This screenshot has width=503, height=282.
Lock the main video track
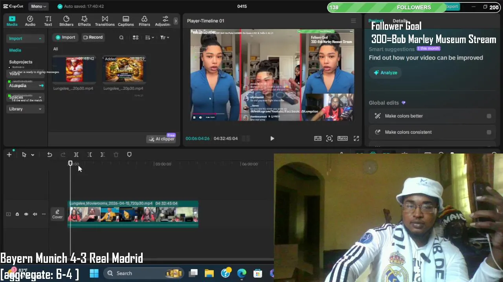pos(17,214)
